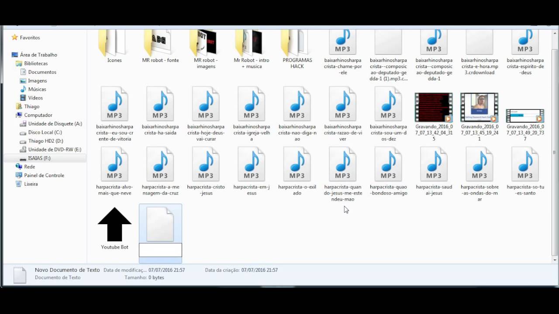
Task: Go to the Documentos library
Action: click(x=42, y=72)
